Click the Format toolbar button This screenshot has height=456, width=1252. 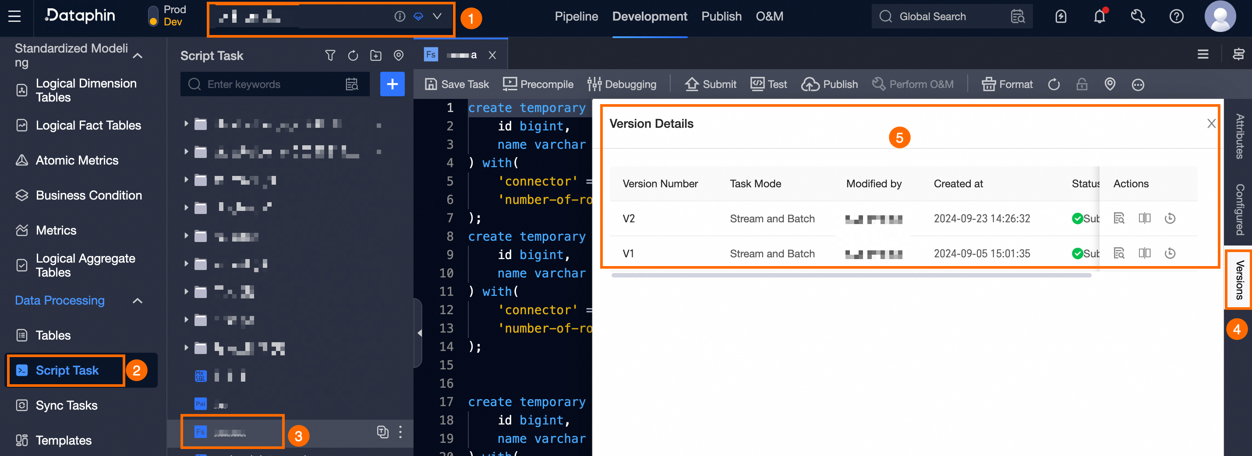(1007, 84)
